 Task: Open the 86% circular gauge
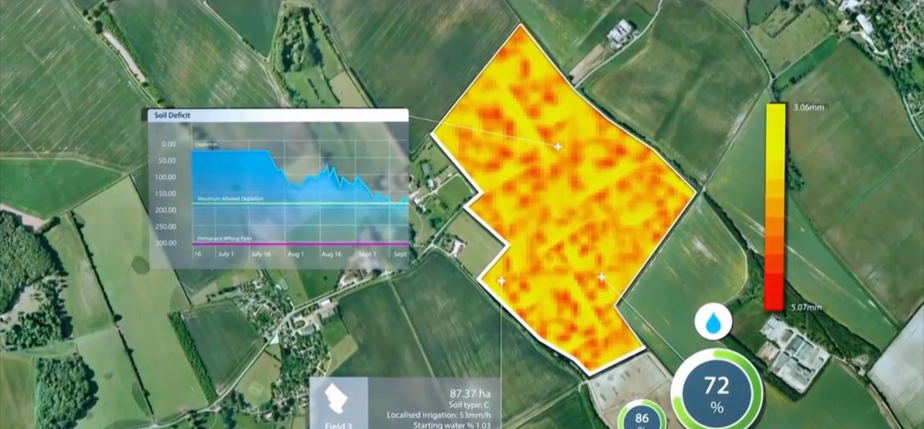coord(642,418)
